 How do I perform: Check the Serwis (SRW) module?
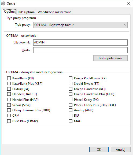(9, 105)
